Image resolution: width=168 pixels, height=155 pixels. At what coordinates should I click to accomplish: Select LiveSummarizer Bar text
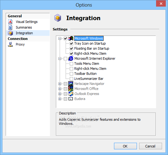[89, 79]
